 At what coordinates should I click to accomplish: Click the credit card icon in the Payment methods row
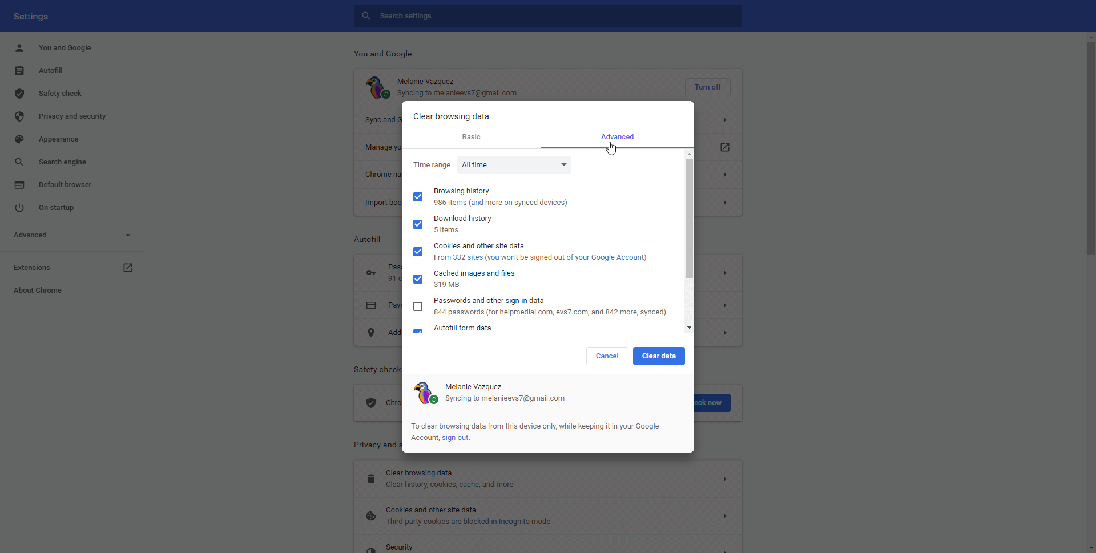click(371, 306)
